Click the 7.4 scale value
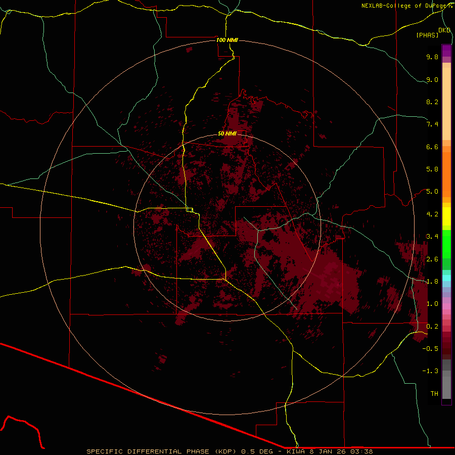 coord(432,124)
